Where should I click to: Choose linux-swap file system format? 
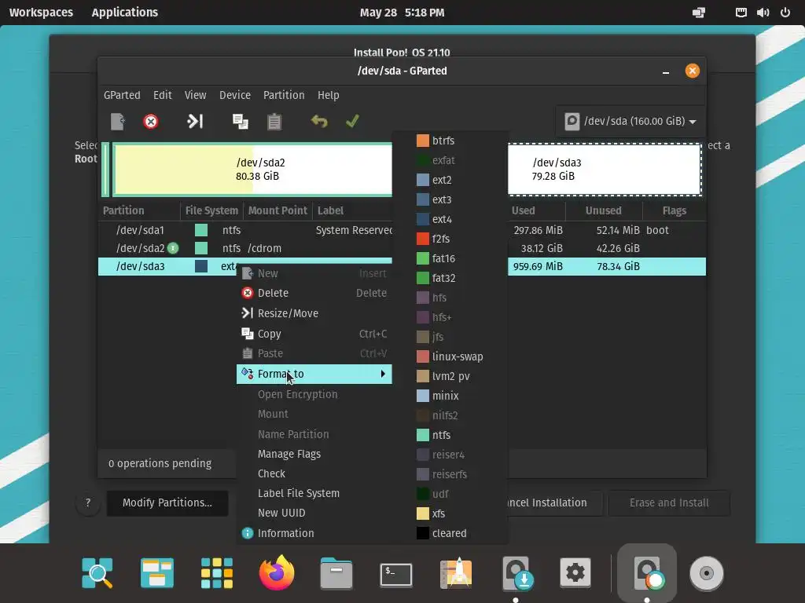[450, 356]
